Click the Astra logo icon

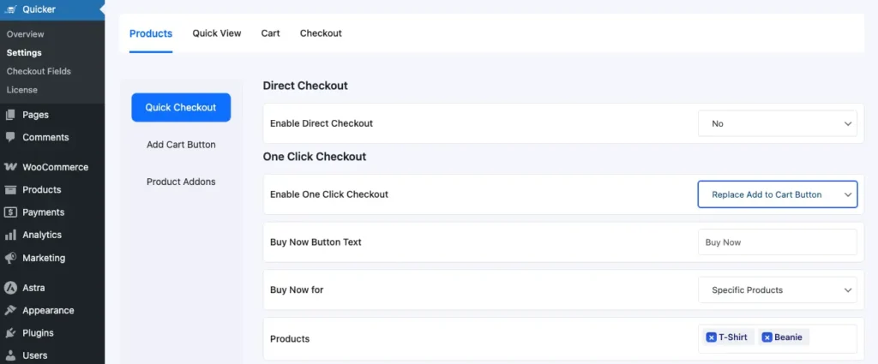point(10,288)
